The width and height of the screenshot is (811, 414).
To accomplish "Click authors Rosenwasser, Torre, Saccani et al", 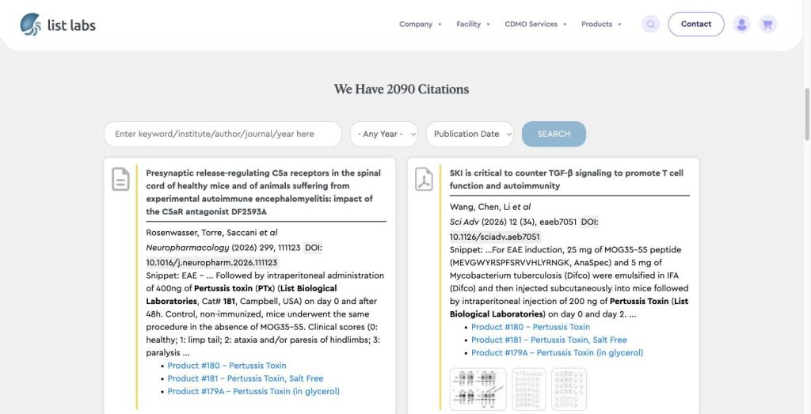I will [x=211, y=233].
